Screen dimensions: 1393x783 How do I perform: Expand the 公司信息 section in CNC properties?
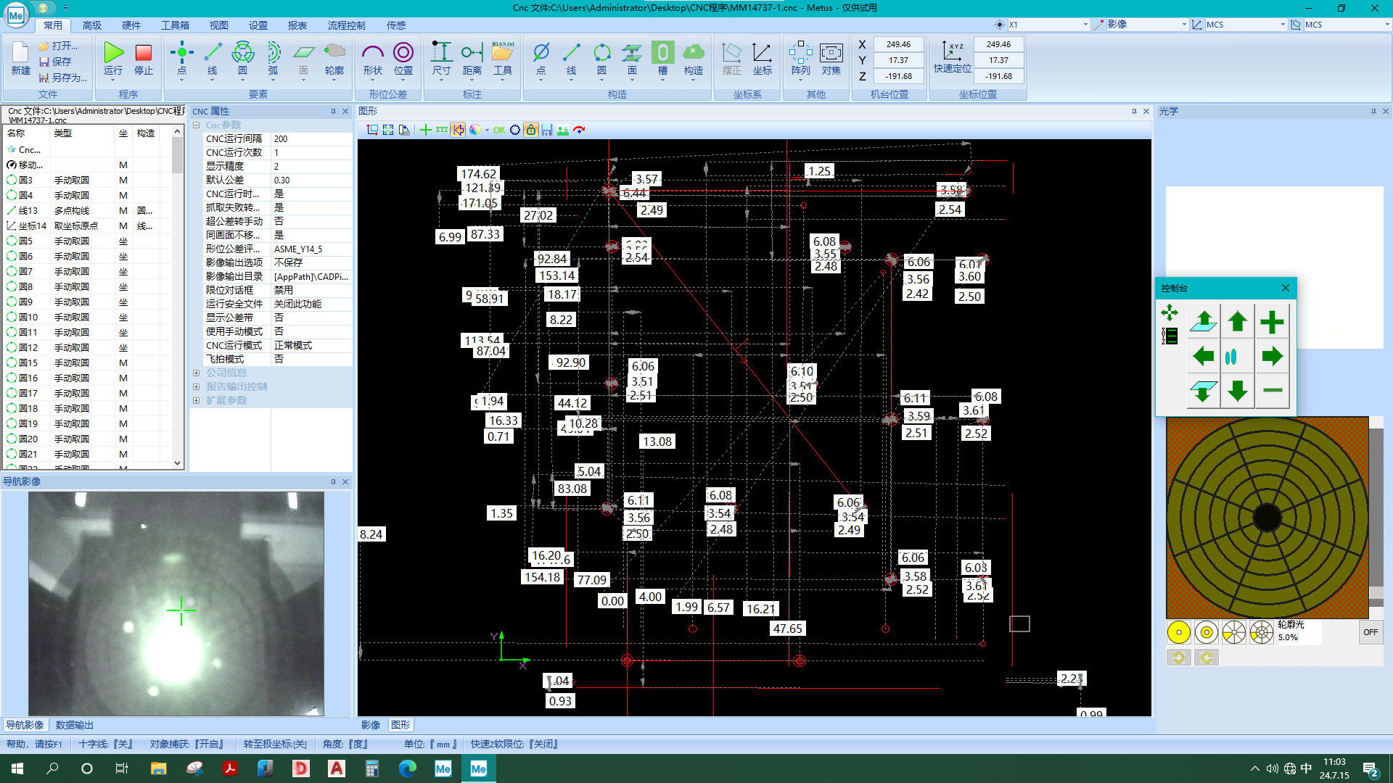pyautogui.click(x=197, y=373)
